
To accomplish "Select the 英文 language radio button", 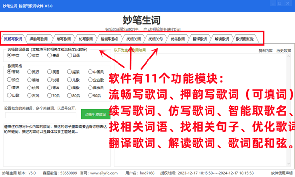I will (33, 55).
